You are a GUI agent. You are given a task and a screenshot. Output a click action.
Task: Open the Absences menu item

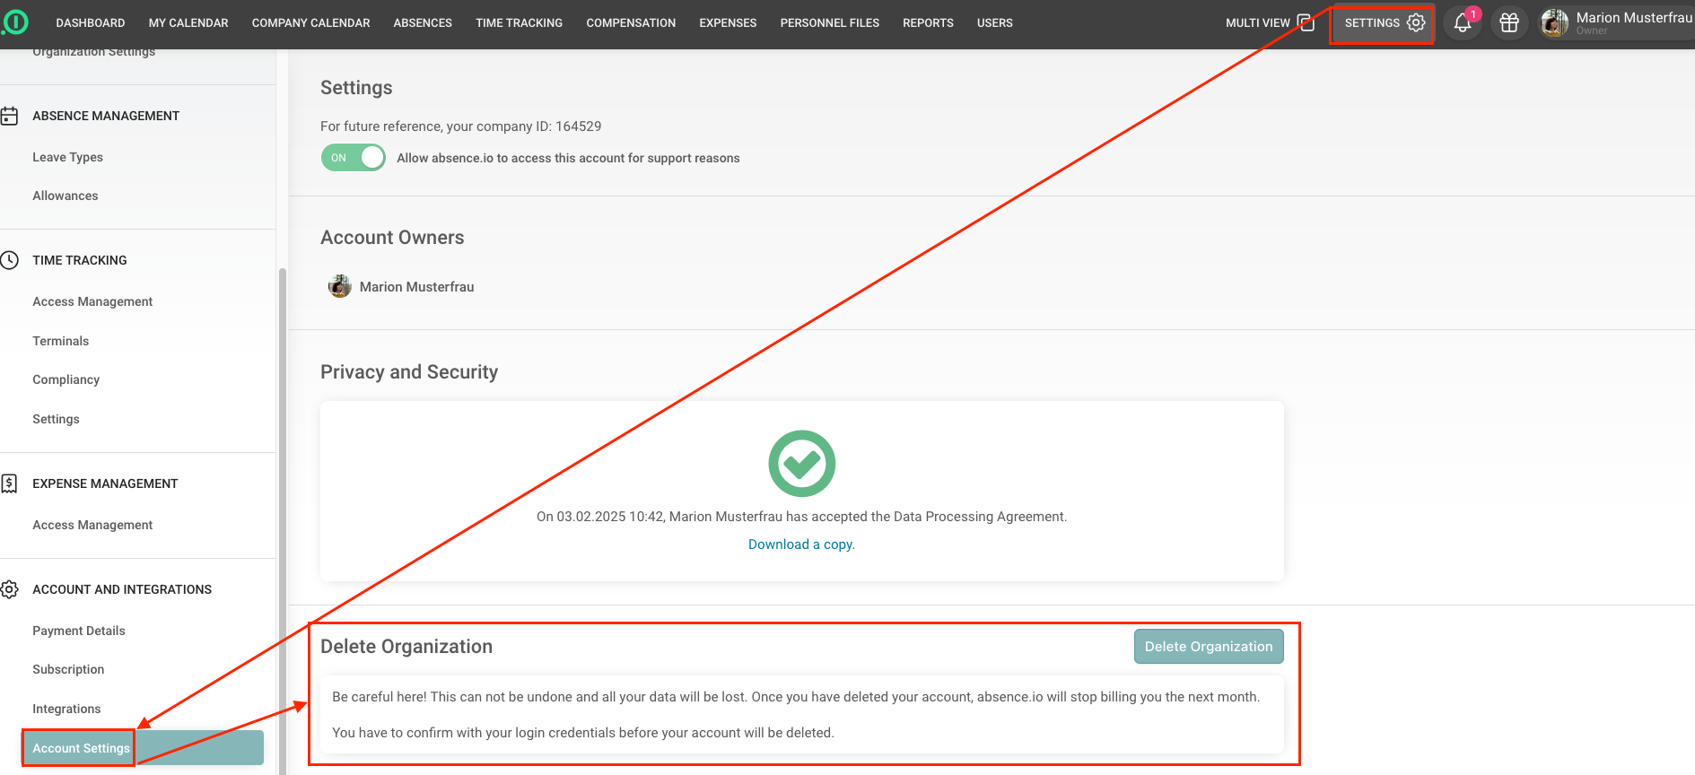[x=423, y=23]
